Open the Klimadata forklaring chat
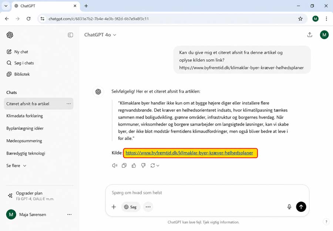Viewport: 333px width, 231px height. click(x=25, y=116)
